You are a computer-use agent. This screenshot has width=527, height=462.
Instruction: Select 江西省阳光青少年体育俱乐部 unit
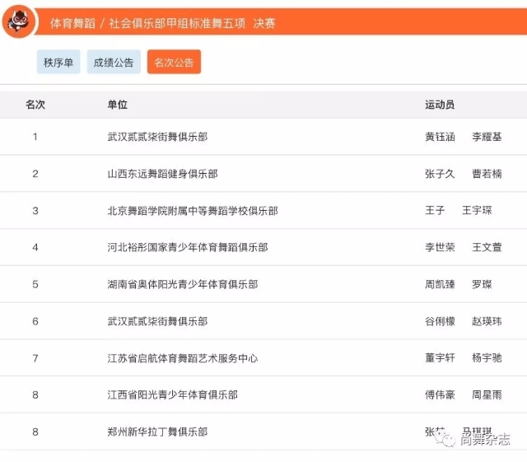point(172,394)
